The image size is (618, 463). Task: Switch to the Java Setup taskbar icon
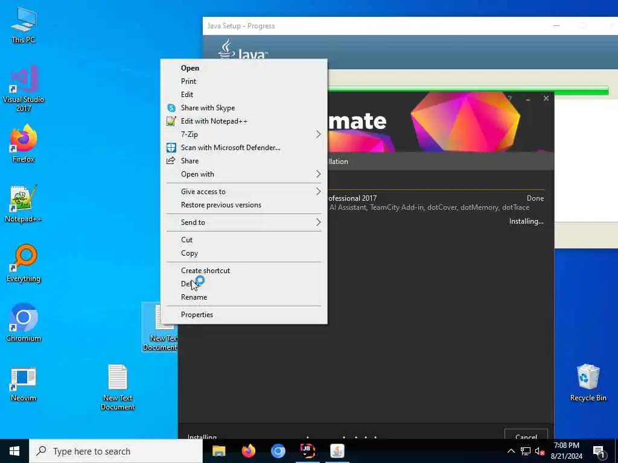[x=337, y=451]
